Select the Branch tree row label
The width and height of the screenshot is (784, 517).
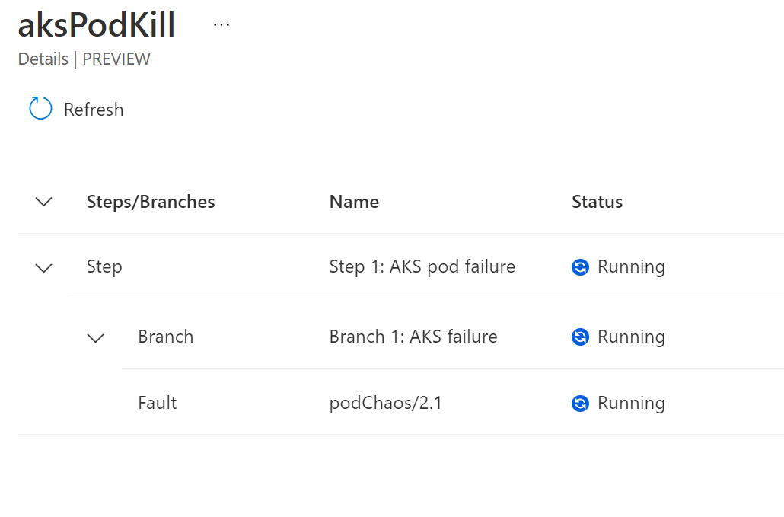165,337
